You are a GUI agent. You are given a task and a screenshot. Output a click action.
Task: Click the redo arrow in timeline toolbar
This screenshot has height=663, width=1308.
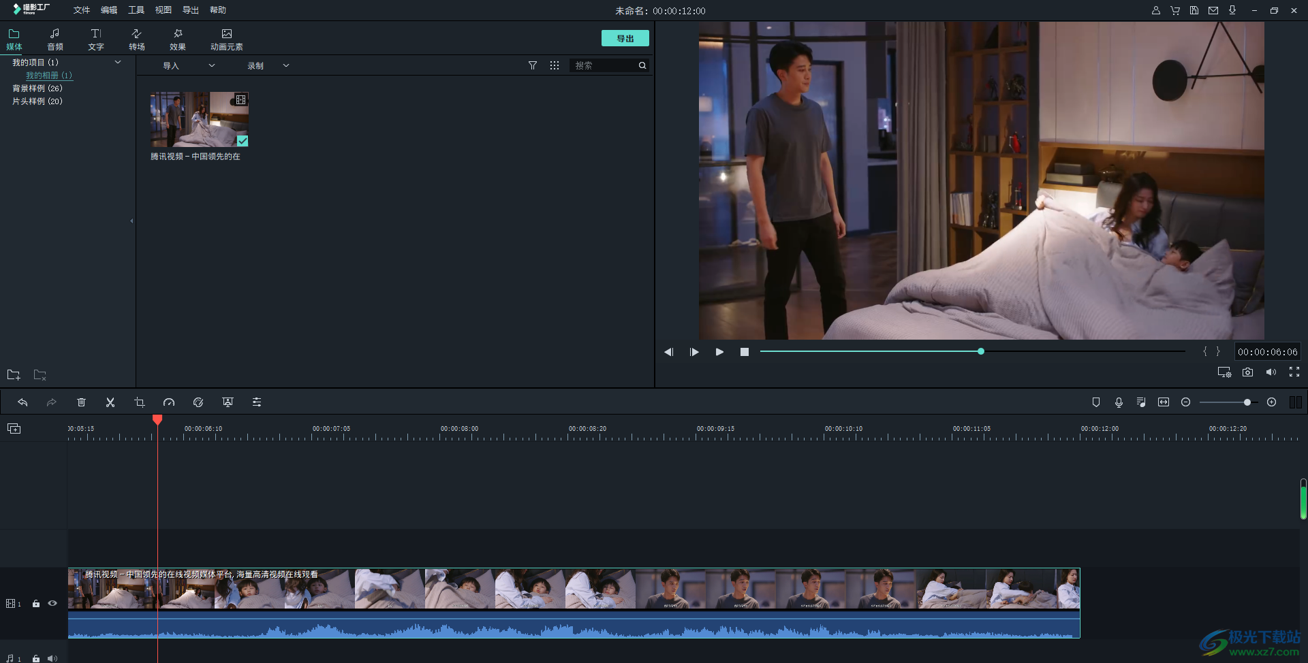tap(51, 402)
